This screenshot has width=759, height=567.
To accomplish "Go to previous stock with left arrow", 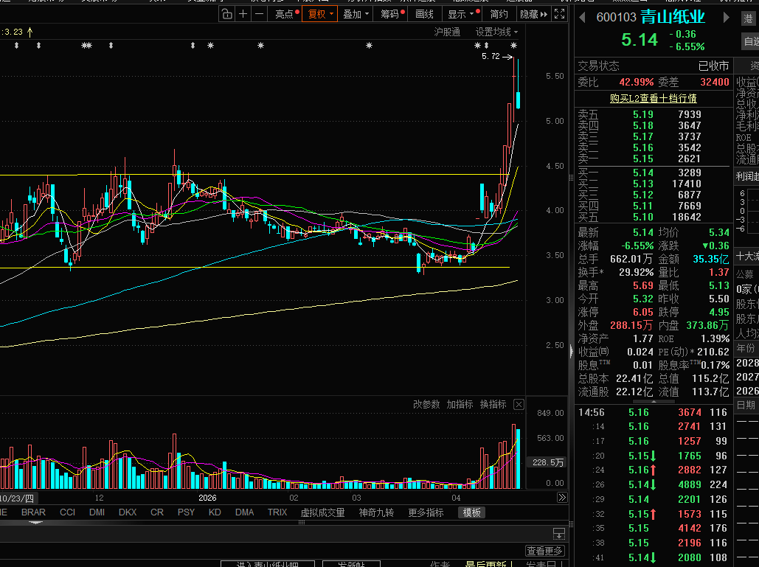I will [x=582, y=18].
